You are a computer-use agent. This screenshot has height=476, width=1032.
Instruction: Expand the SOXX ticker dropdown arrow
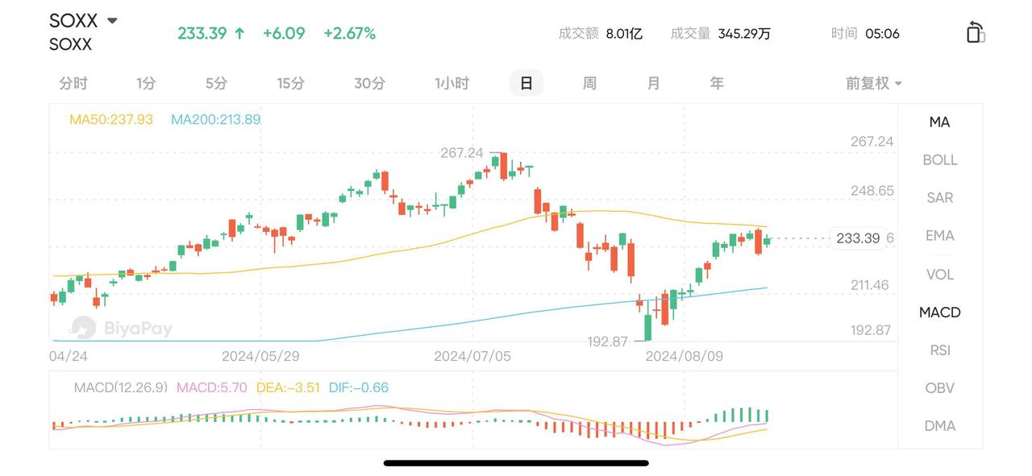112,20
